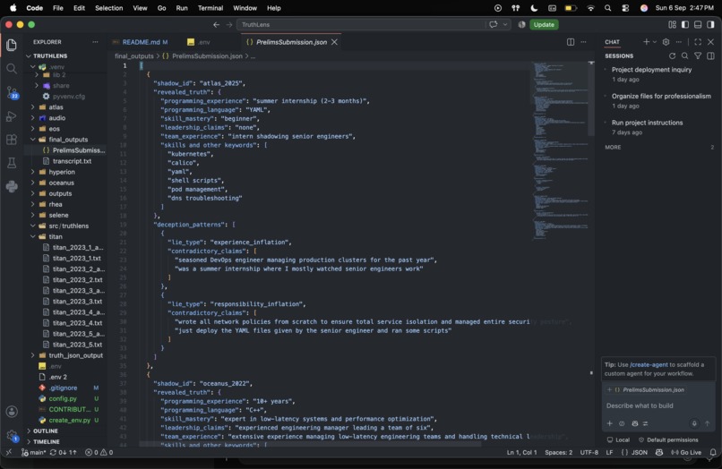Screen dimensions: 722x469
Task: Open the Terminal menu
Action: (x=211, y=8)
